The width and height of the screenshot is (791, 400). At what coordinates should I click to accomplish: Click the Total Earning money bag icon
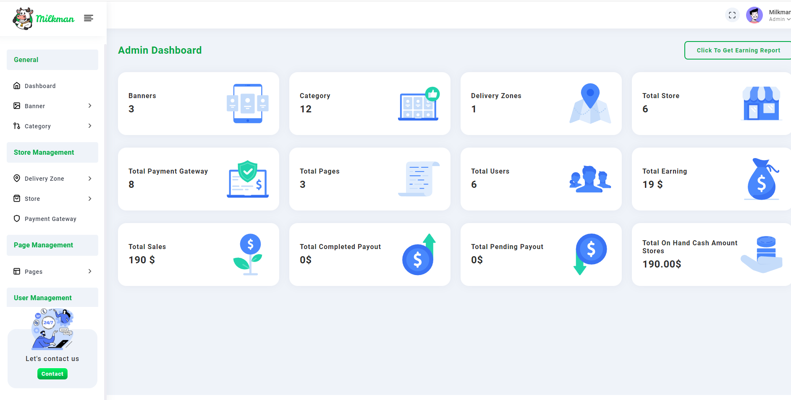click(x=762, y=179)
